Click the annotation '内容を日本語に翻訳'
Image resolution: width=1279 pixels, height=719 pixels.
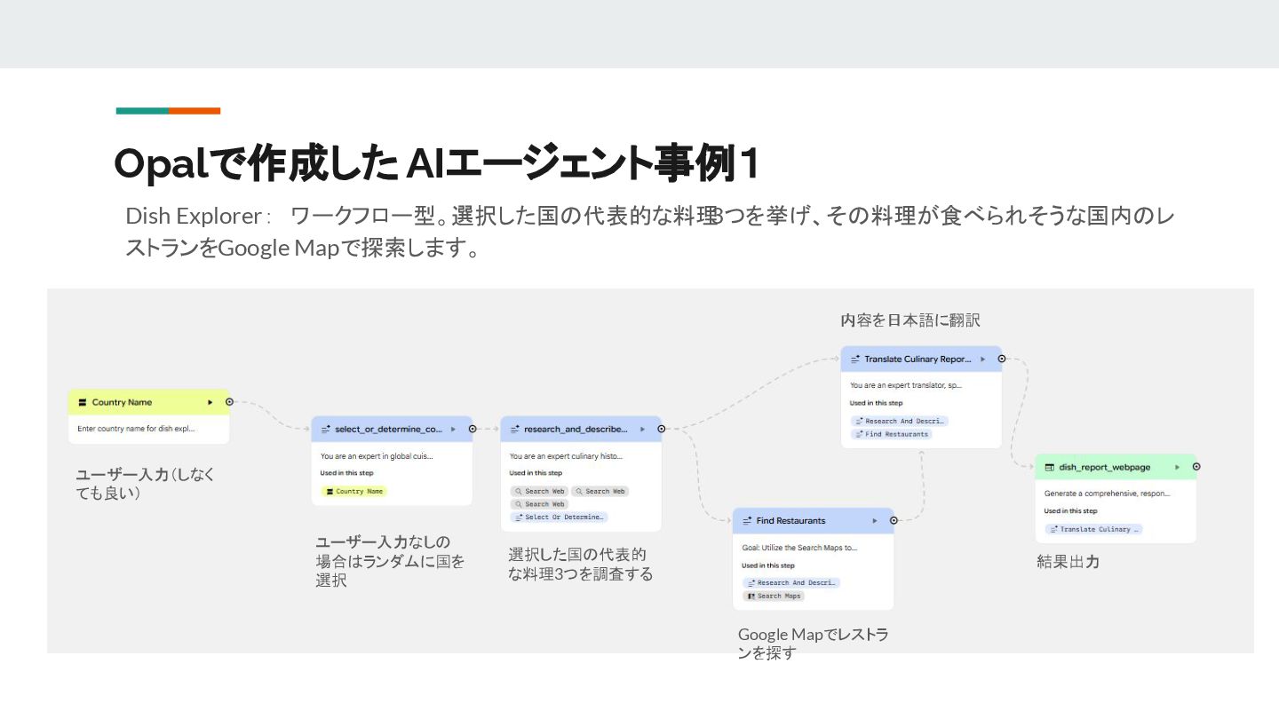pos(910,320)
